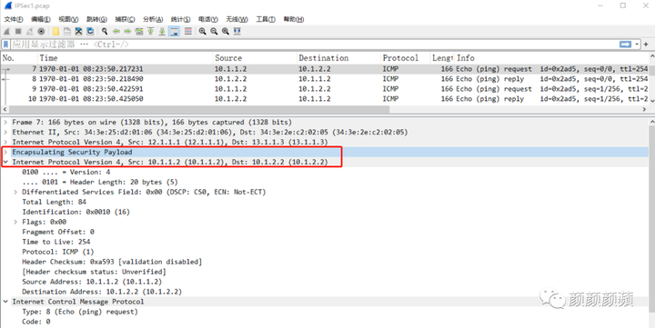Zoom in on packet text
The height and width of the screenshot is (328, 655).
(203, 31)
